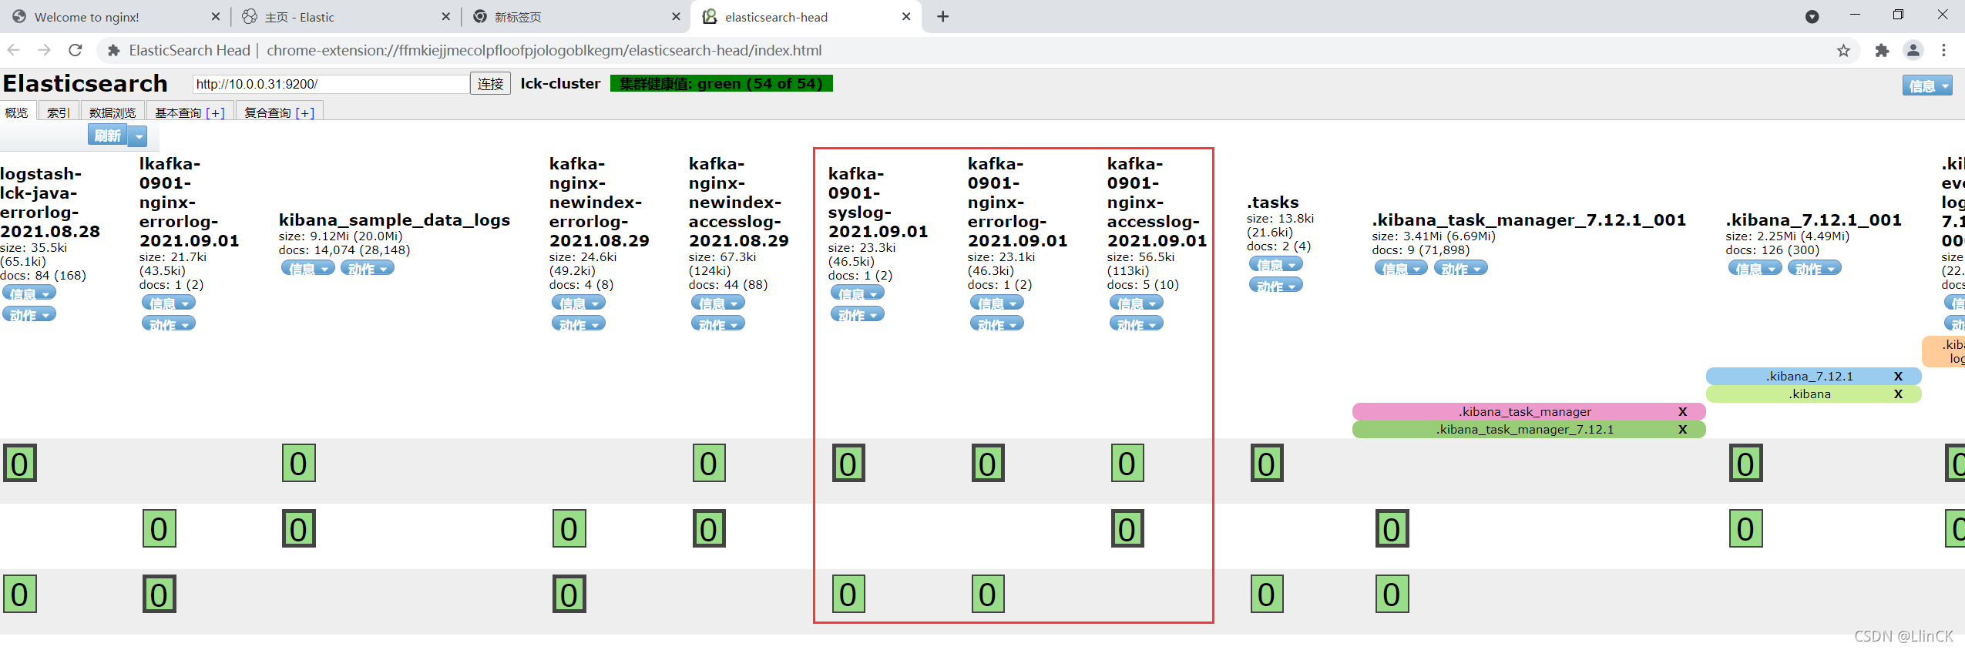Switch to 'Welcome to nginx!' tab
Image resolution: width=1965 pixels, height=650 pixels.
[116, 16]
